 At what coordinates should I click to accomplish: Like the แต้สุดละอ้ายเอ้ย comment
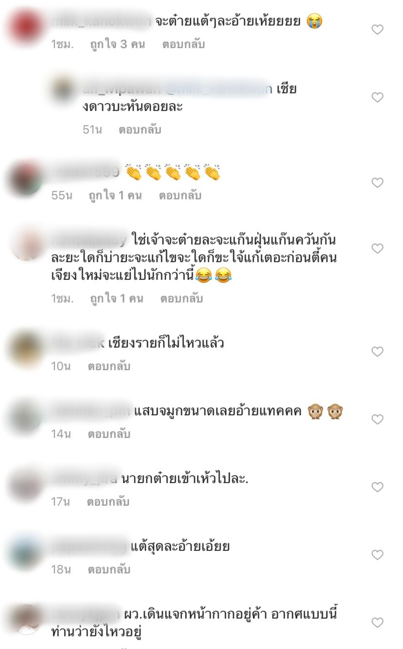tap(377, 555)
